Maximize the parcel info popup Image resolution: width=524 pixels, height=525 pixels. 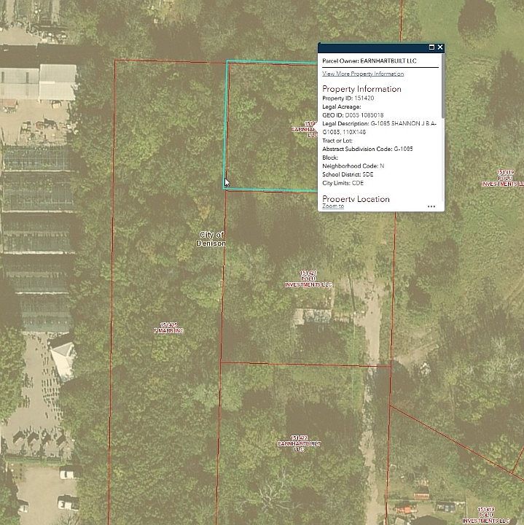pyautogui.click(x=431, y=47)
